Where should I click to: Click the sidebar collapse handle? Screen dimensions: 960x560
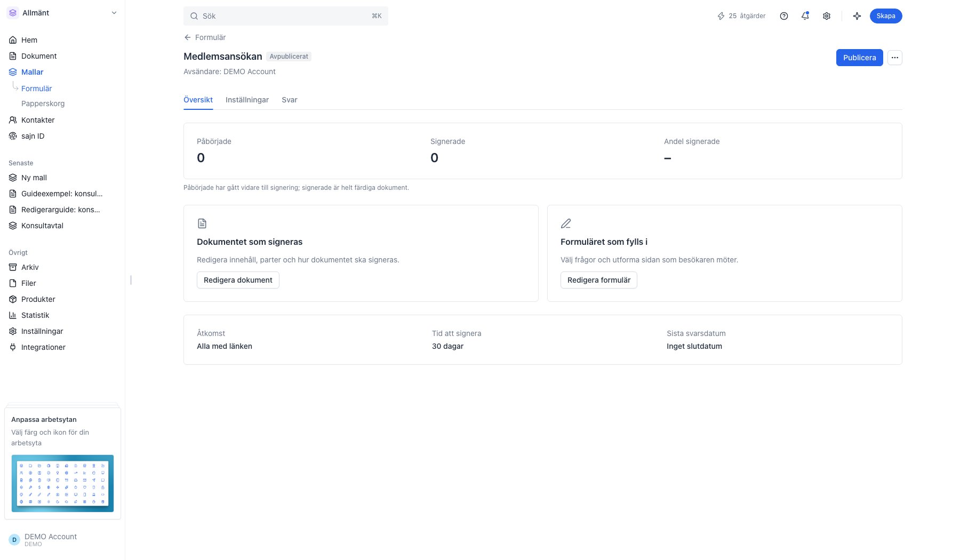pos(131,280)
